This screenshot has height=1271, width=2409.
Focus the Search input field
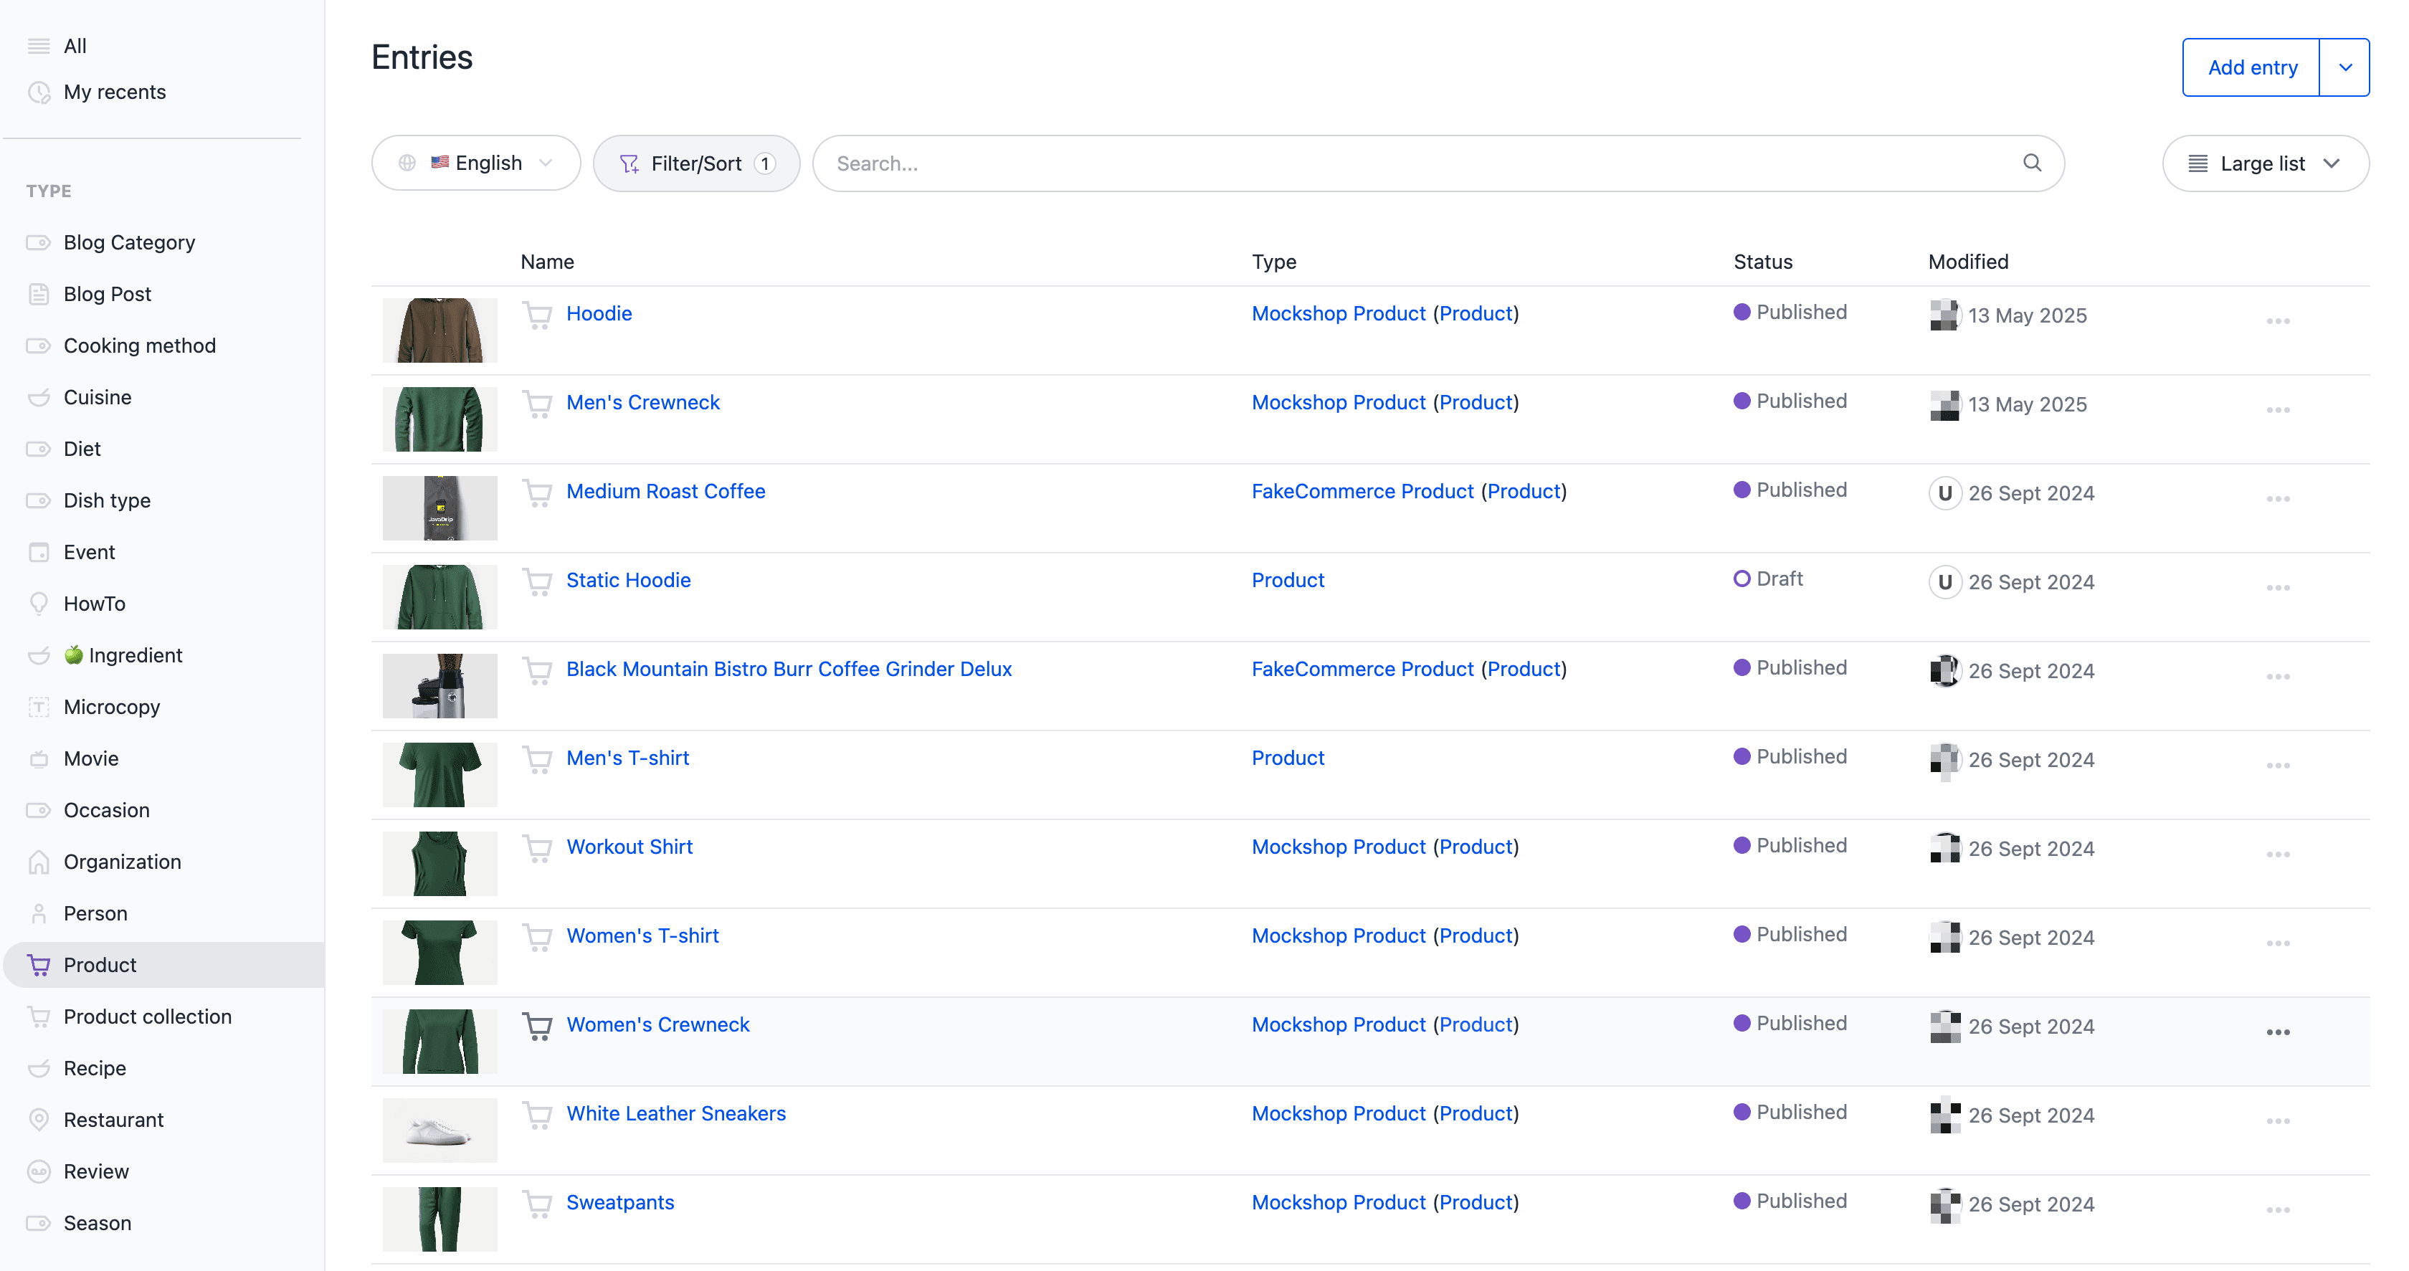[x=1438, y=163]
